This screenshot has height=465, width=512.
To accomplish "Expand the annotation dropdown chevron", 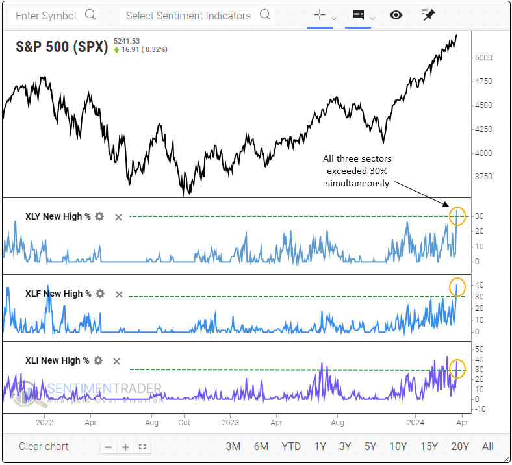I will tap(372, 18).
